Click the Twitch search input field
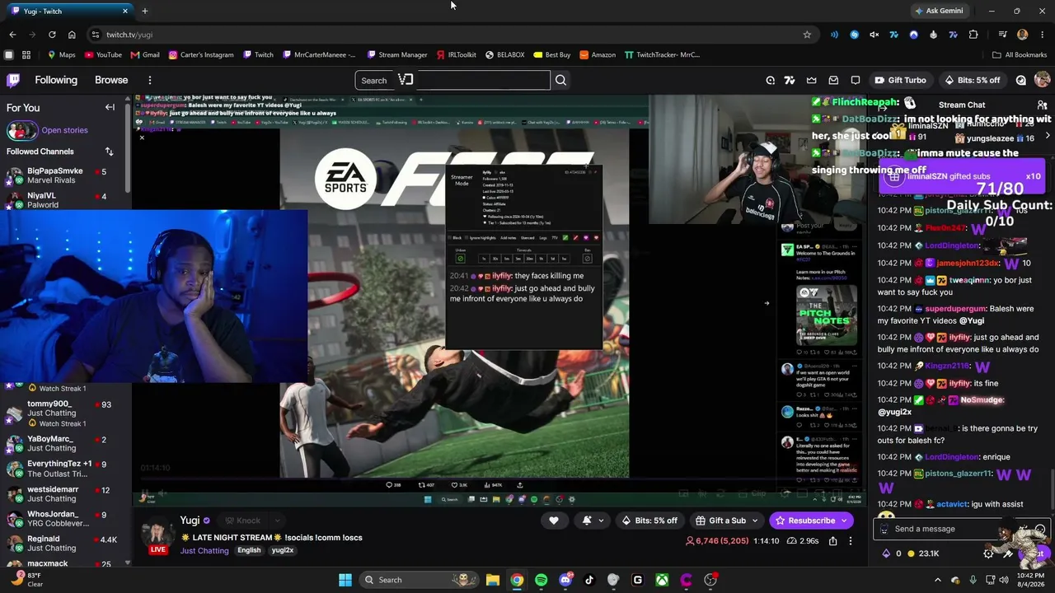 click(x=452, y=80)
